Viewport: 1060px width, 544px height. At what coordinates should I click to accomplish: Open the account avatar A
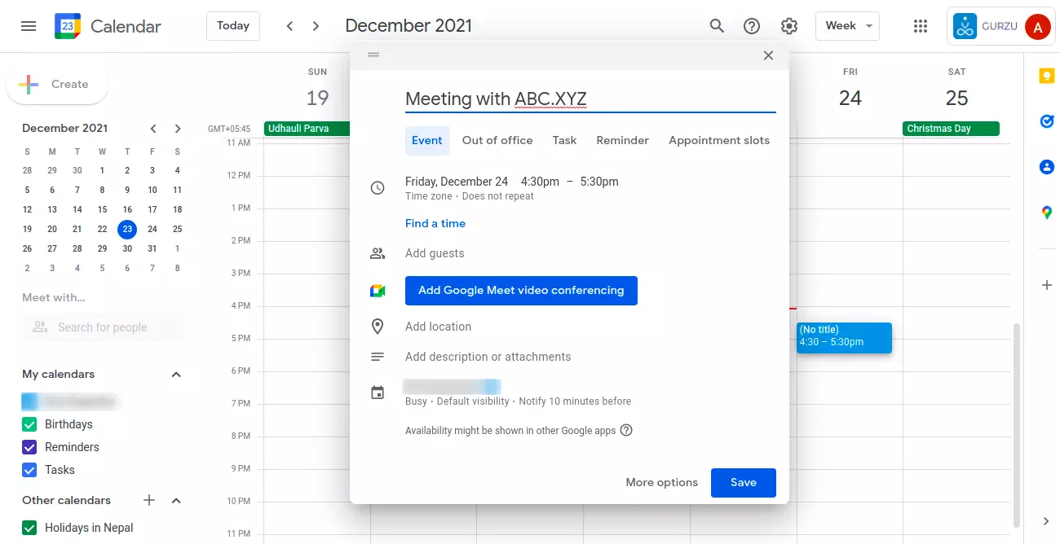point(1037,27)
